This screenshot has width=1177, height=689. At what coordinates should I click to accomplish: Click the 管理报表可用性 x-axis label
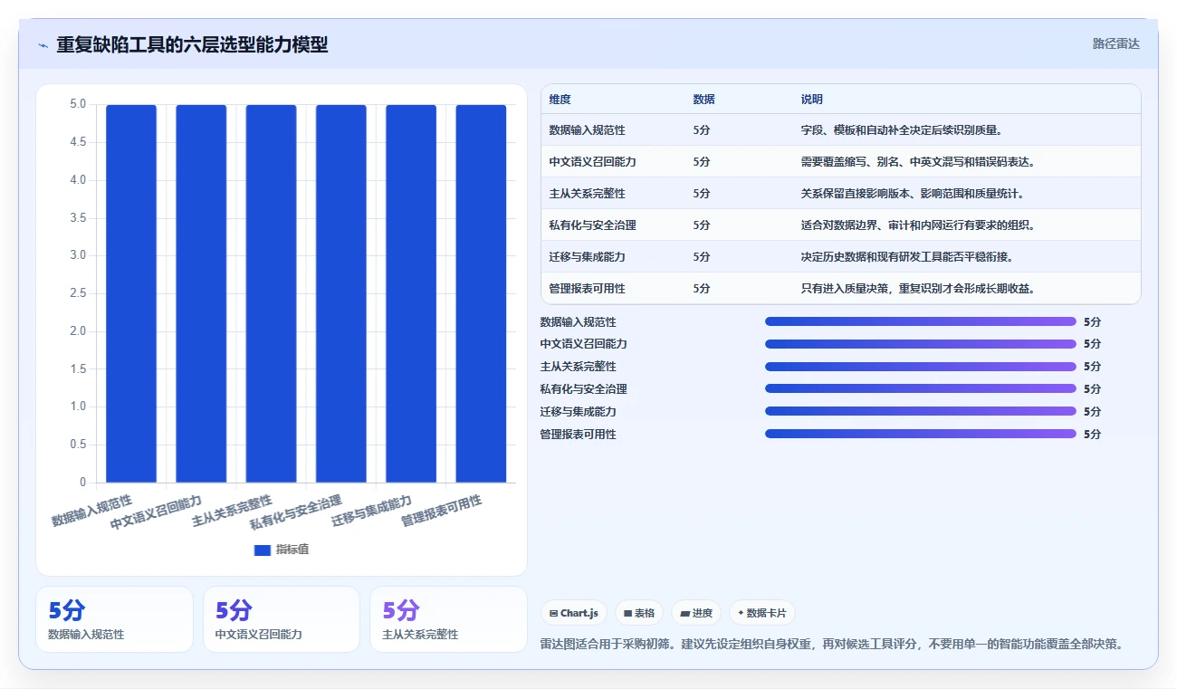pyautogui.click(x=441, y=511)
